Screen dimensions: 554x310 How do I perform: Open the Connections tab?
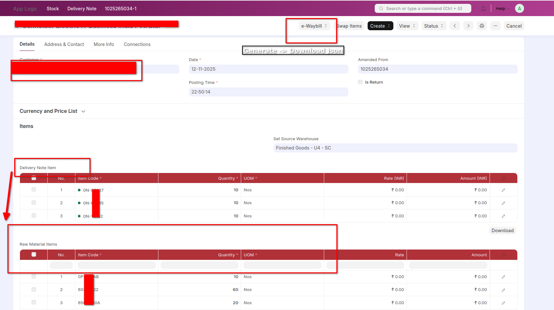click(137, 44)
